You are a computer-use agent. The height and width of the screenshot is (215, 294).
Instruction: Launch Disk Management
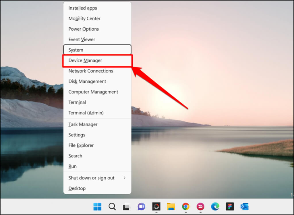87,81
